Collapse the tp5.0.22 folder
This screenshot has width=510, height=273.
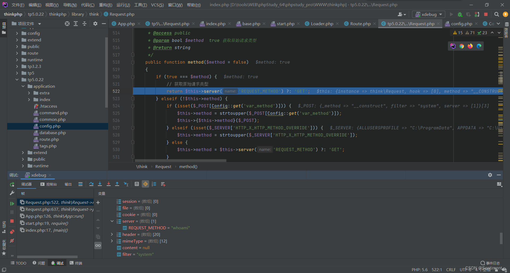point(17,80)
